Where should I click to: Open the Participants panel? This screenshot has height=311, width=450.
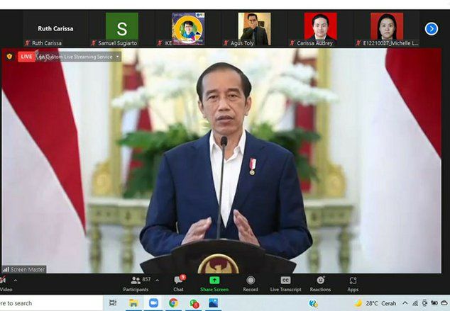[x=136, y=283]
